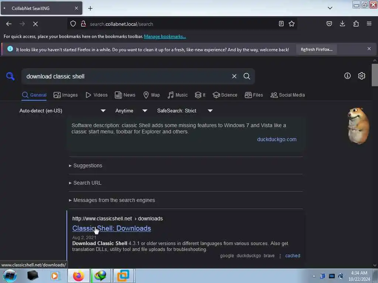The width and height of the screenshot is (378, 283).
Task: Switch to the Files tab
Action: click(254, 95)
